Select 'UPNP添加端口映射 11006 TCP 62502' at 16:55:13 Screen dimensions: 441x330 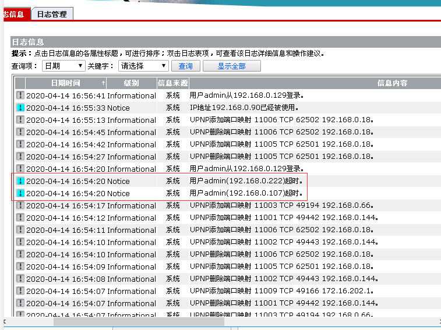[281, 120]
